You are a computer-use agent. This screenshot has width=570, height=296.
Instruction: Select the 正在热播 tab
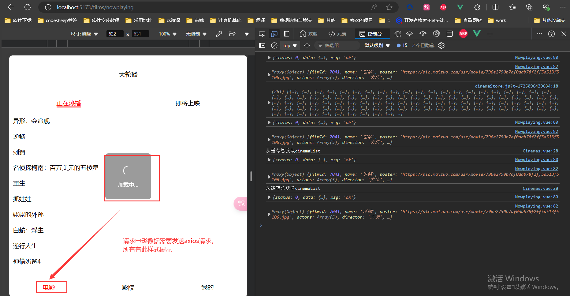[x=69, y=103]
